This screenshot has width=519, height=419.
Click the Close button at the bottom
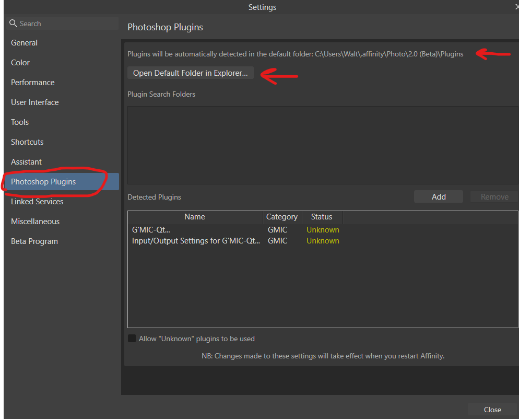coord(492,410)
